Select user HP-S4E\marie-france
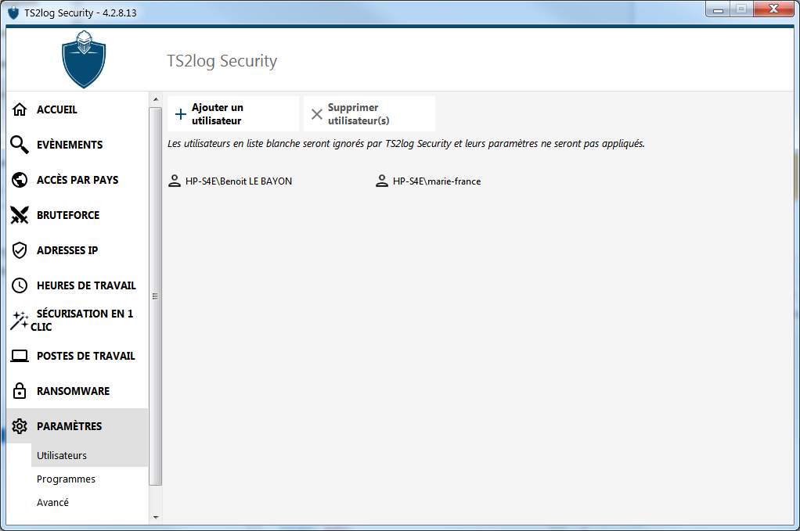The image size is (800, 531). tap(429, 181)
